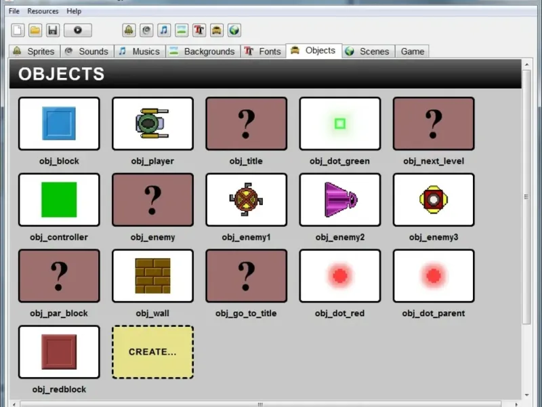Select the obj_enemy1 round robot thumbnail

click(x=247, y=199)
